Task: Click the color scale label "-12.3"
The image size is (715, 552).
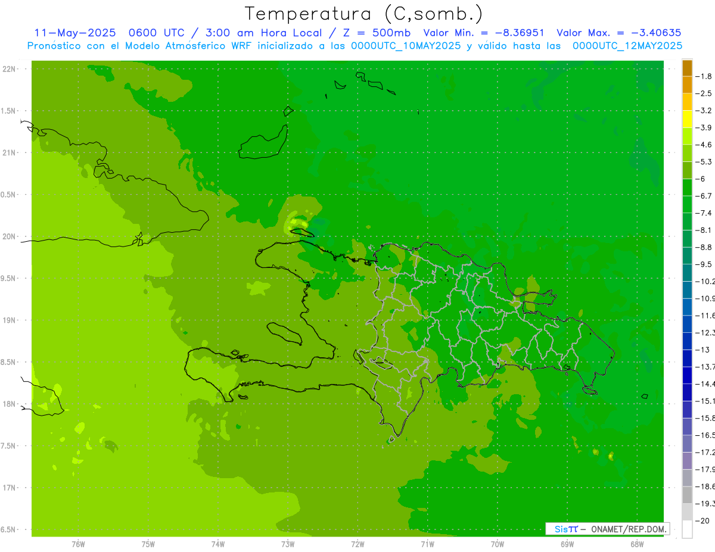Action: (705, 333)
